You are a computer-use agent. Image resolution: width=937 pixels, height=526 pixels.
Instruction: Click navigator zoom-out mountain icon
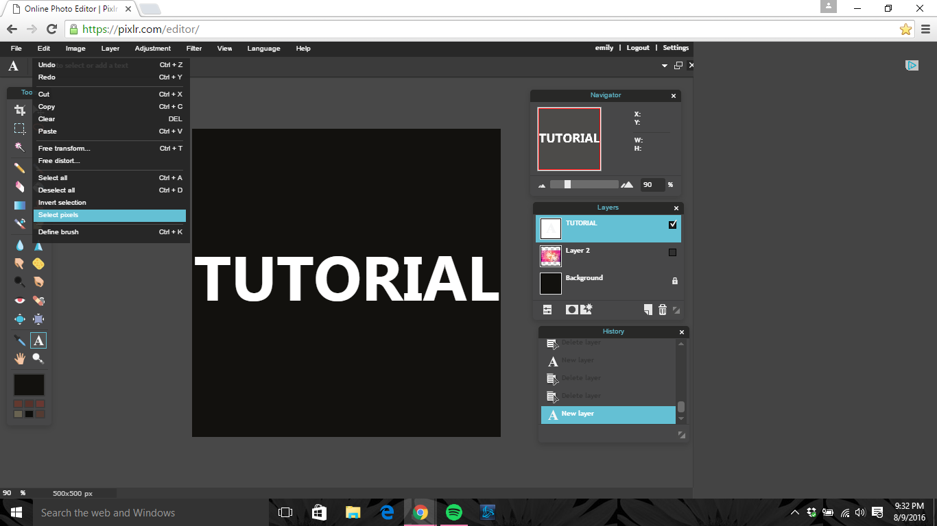pos(542,185)
